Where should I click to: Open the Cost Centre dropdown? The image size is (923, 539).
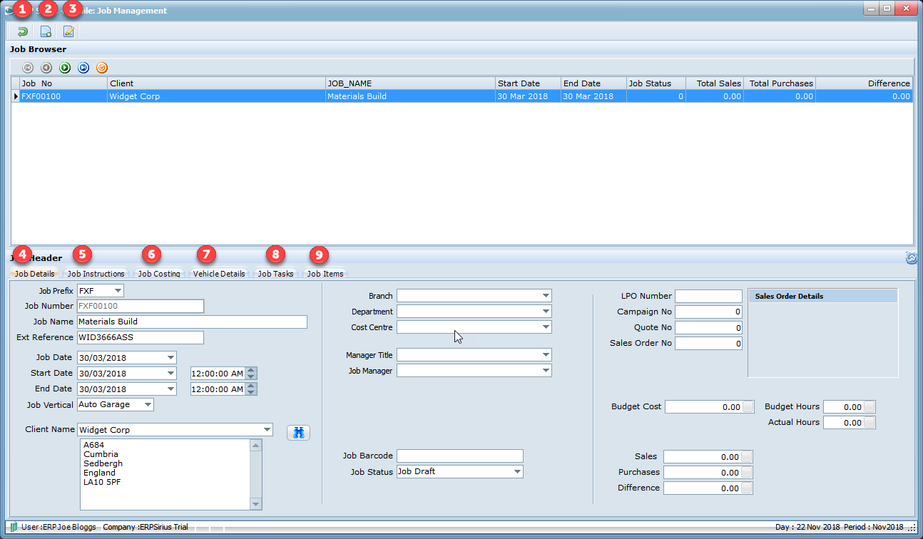tap(546, 327)
